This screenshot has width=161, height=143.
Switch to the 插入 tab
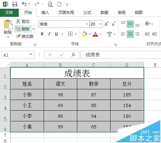[45, 13]
